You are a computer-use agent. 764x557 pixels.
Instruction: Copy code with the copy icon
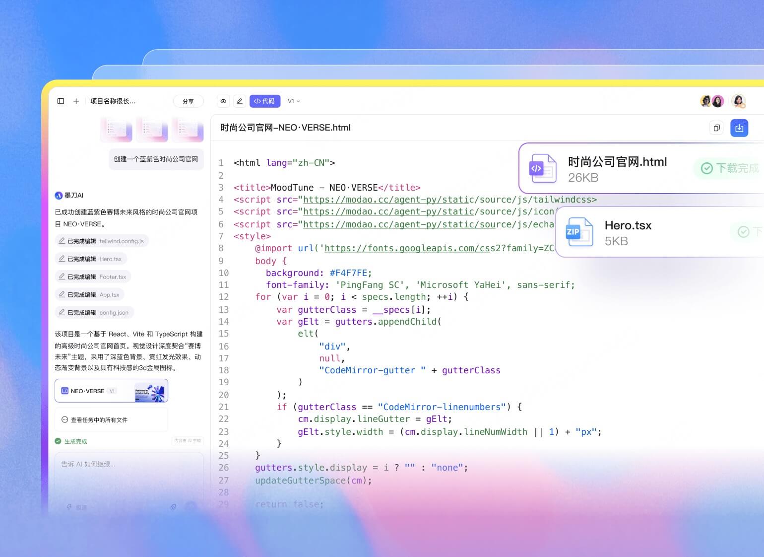[716, 128]
